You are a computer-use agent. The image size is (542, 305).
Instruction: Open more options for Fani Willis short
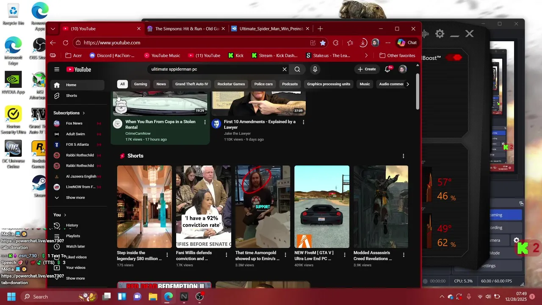(x=226, y=255)
